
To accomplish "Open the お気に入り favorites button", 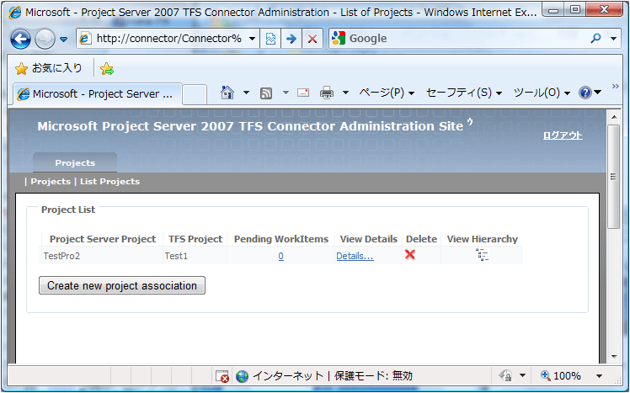I will pyautogui.click(x=49, y=68).
